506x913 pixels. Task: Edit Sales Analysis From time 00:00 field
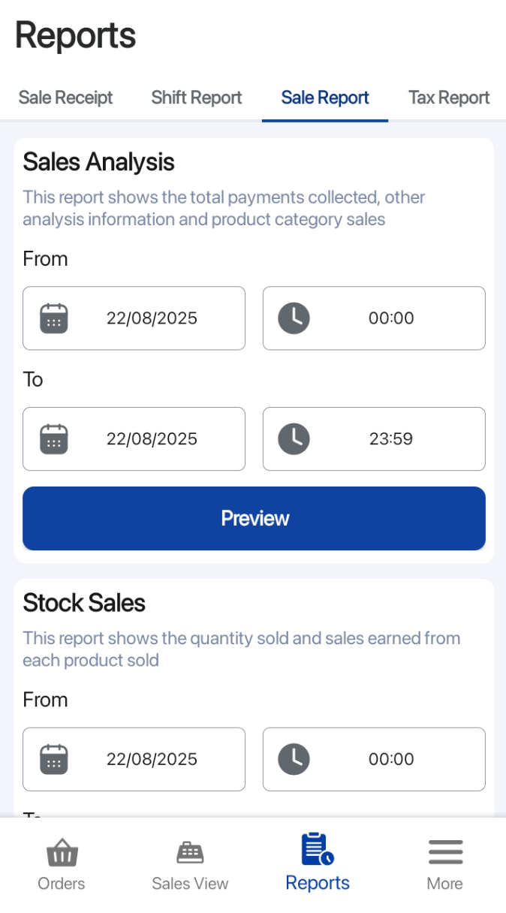390,318
